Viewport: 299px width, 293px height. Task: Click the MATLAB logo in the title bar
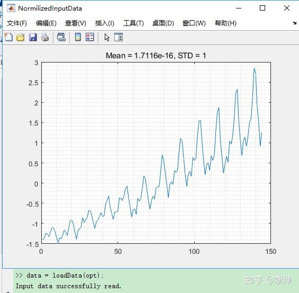coord(11,8)
